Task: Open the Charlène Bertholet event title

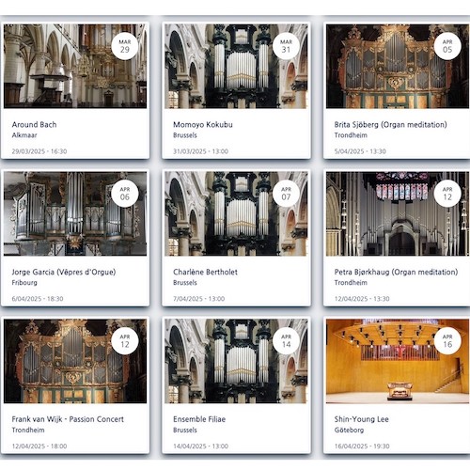Action: point(205,272)
